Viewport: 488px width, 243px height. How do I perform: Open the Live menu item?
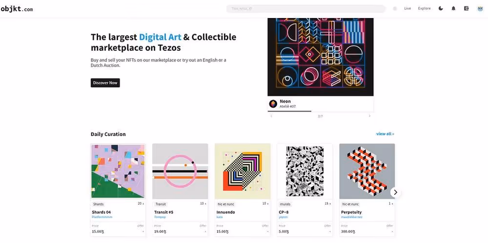pyautogui.click(x=407, y=8)
